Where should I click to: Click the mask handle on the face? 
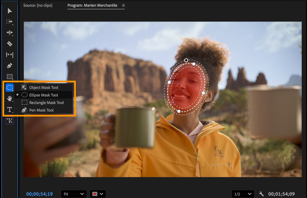[x=186, y=60]
